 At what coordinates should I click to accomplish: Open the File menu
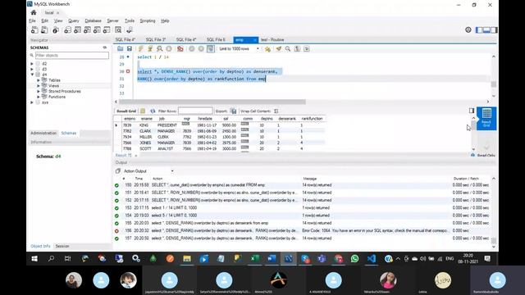coord(32,20)
